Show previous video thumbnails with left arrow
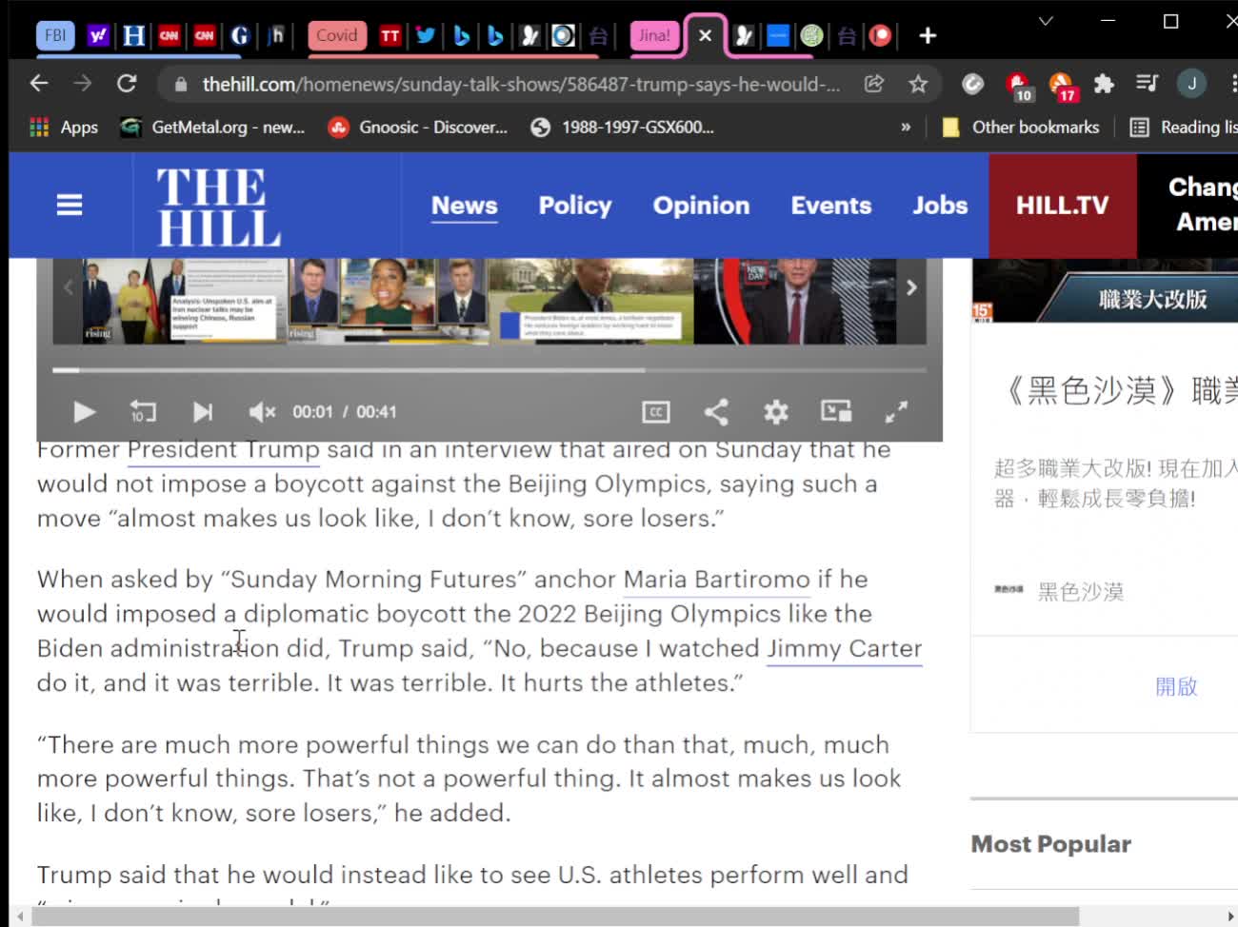Screen dimensions: 1238x927 tap(68, 287)
